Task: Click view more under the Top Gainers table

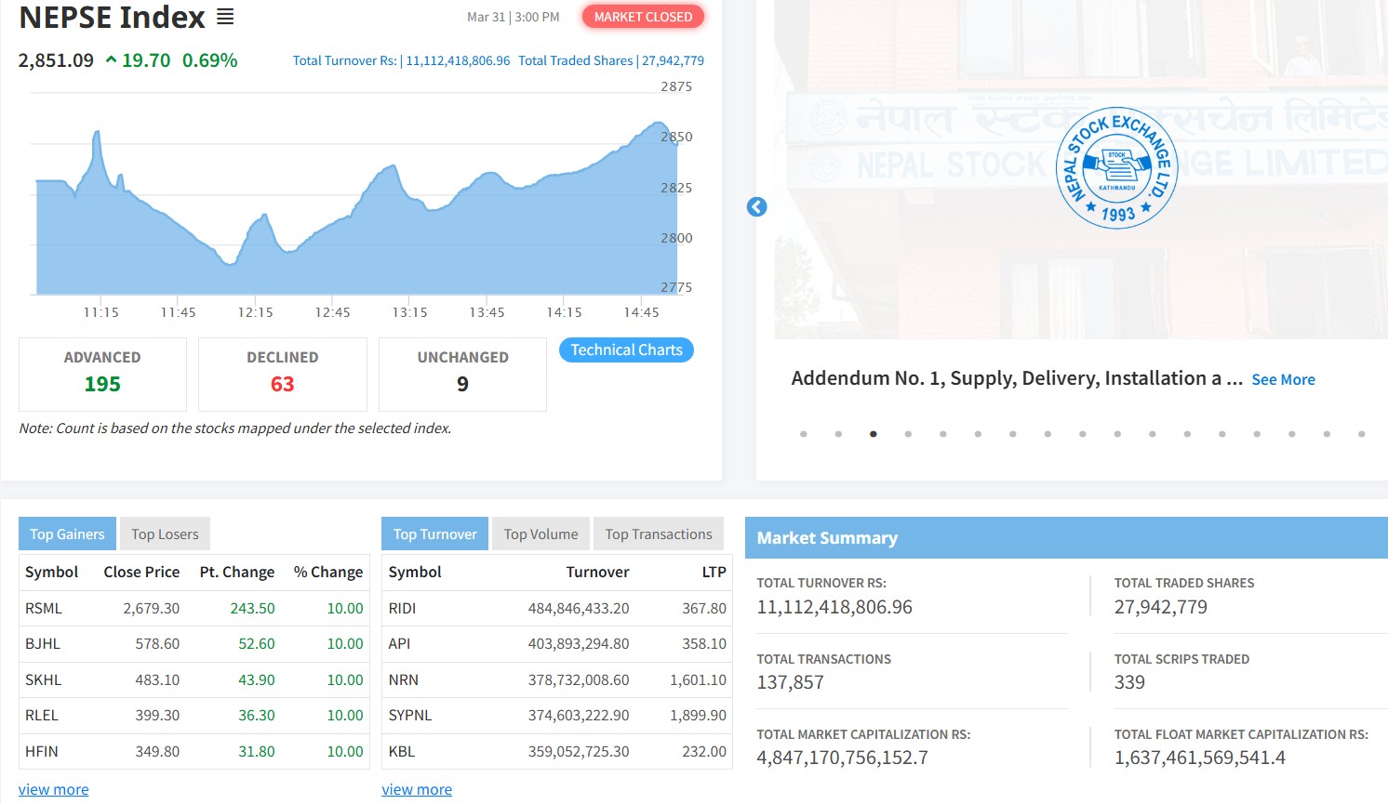Action: [54, 789]
